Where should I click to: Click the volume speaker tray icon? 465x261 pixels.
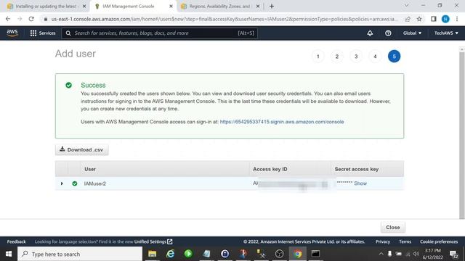(416, 254)
